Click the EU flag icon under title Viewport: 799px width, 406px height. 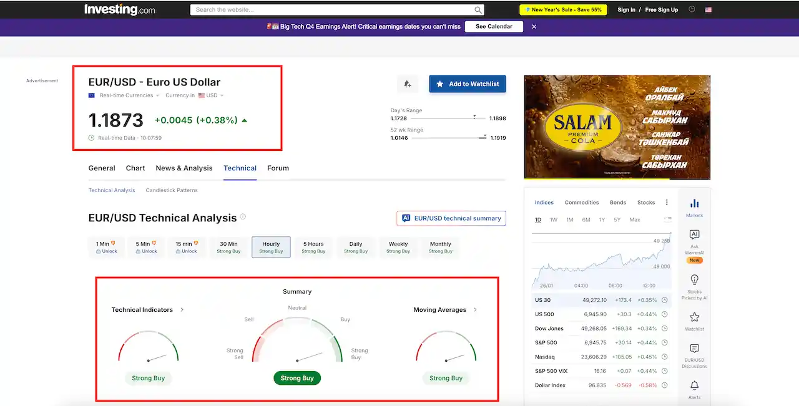pyautogui.click(x=92, y=95)
